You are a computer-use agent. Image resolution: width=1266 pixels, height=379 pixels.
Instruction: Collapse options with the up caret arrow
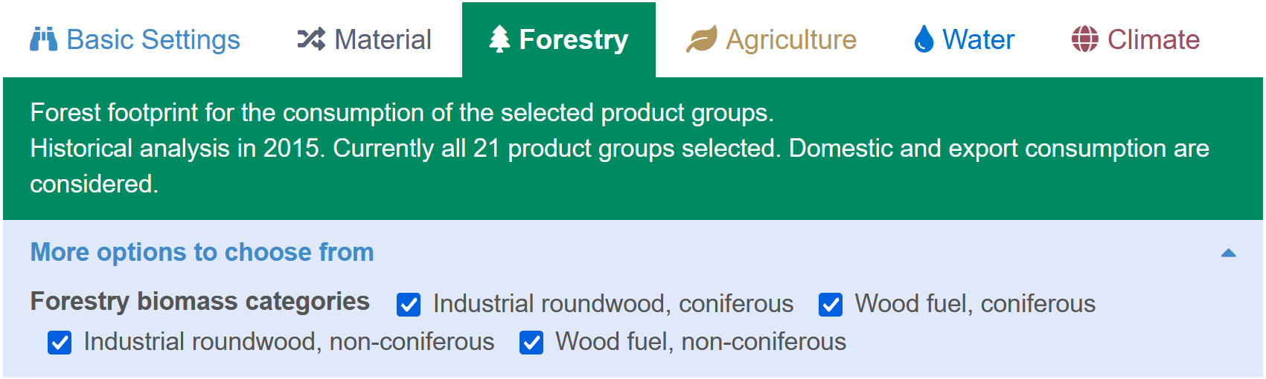1229,253
